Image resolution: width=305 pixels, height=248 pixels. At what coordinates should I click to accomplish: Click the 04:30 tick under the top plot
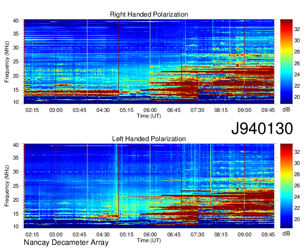point(103,110)
